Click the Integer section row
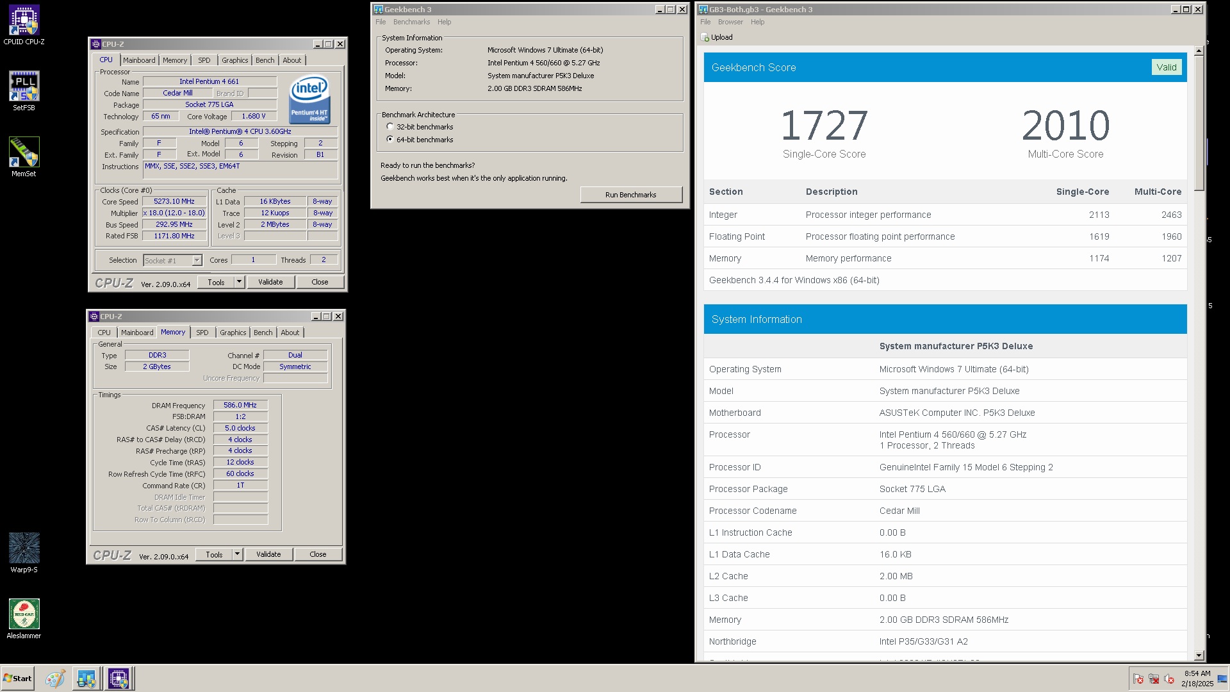This screenshot has height=692, width=1230. pyautogui.click(x=945, y=215)
